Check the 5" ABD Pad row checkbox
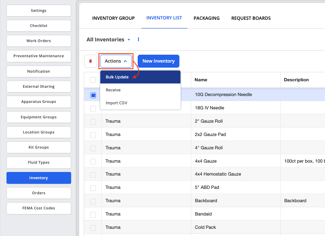 [93, 188]
